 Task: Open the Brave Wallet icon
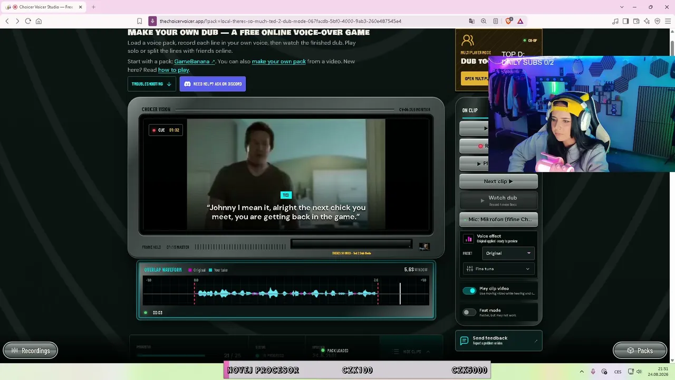tap(637, 21)
